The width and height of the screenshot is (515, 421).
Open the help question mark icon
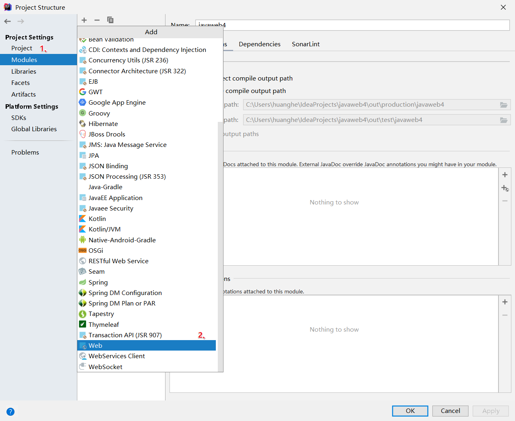click(x=10, y=412)
